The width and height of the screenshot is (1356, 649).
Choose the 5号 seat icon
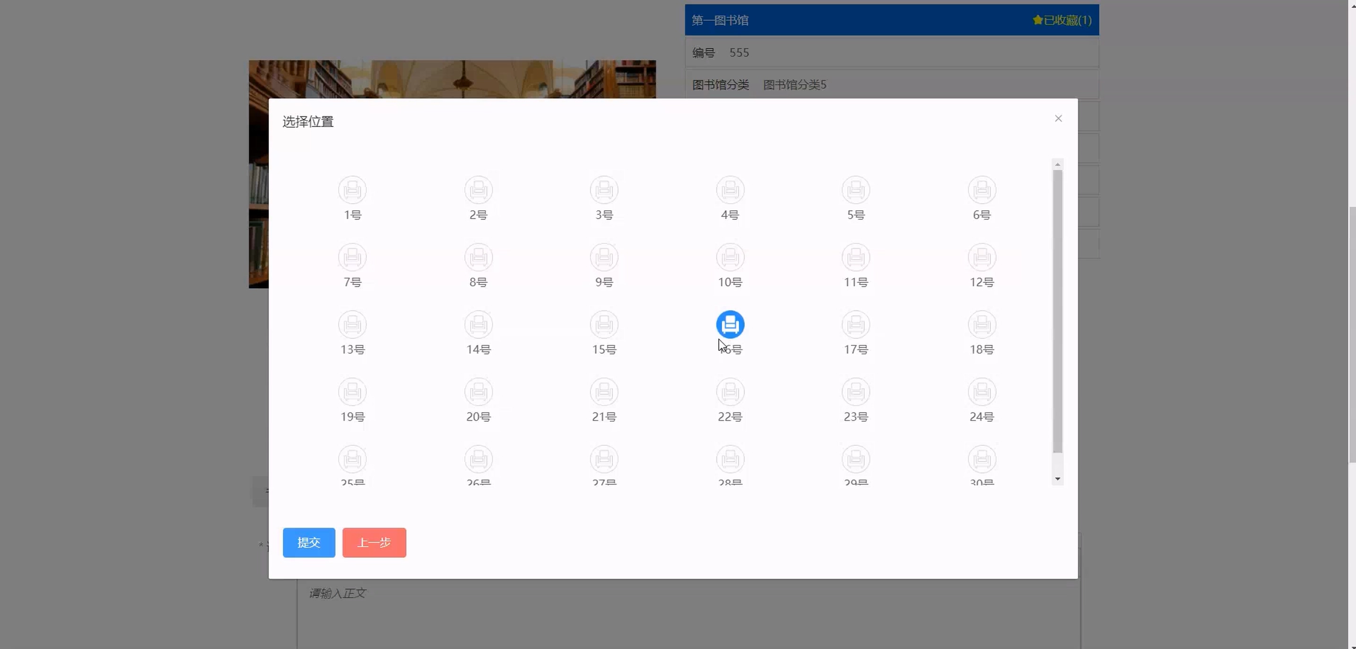tap(855, 190)
